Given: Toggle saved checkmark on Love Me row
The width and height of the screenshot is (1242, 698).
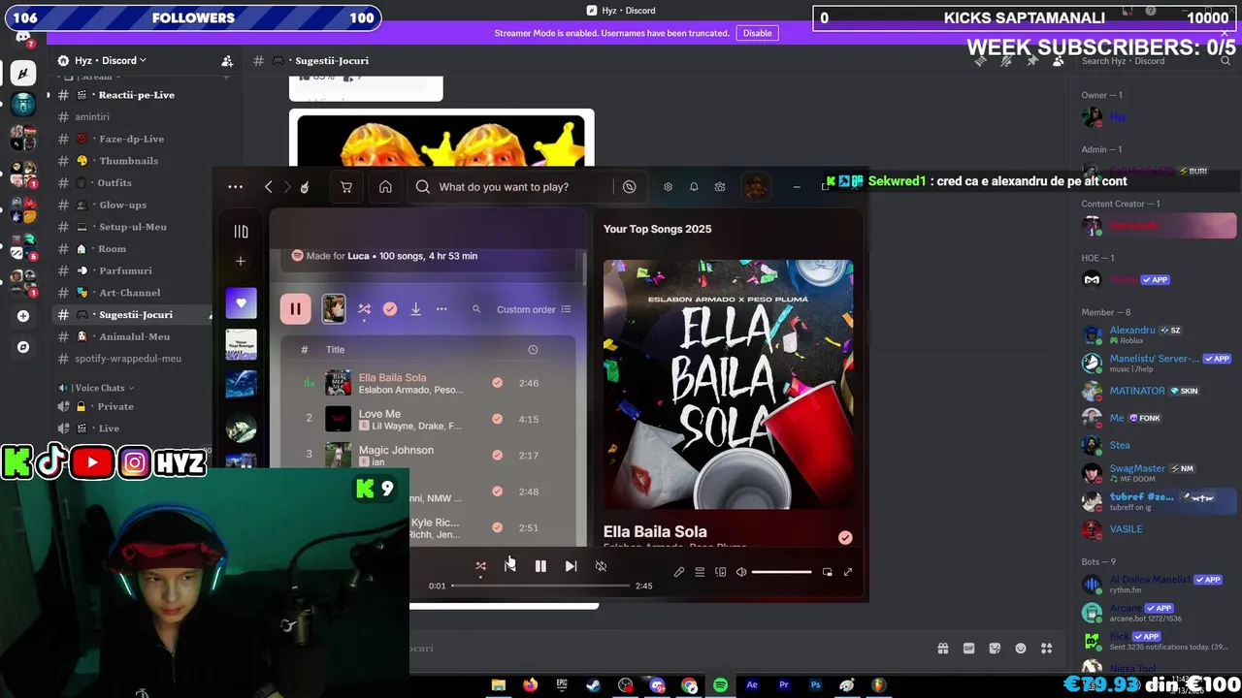Looking at the screenshot, I should click(x=498, y=419).
